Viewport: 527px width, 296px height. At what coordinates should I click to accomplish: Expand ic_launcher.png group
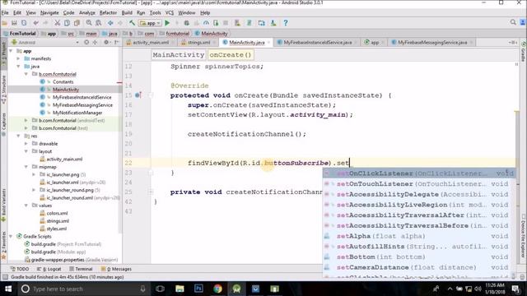[x=34, y=174]
